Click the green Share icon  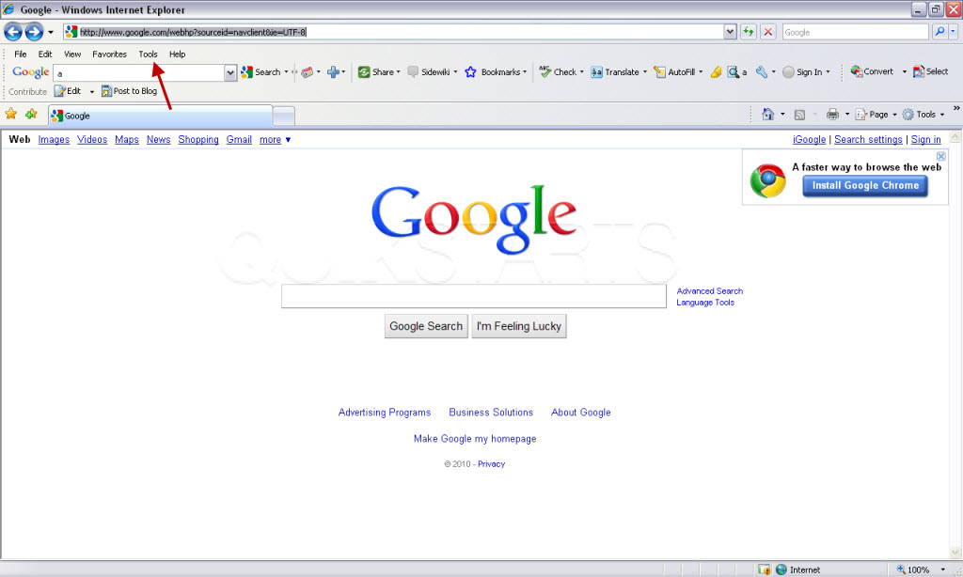(364, 71)
